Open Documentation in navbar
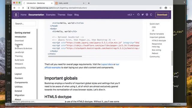192x108 pixels. tap(36, 15)
